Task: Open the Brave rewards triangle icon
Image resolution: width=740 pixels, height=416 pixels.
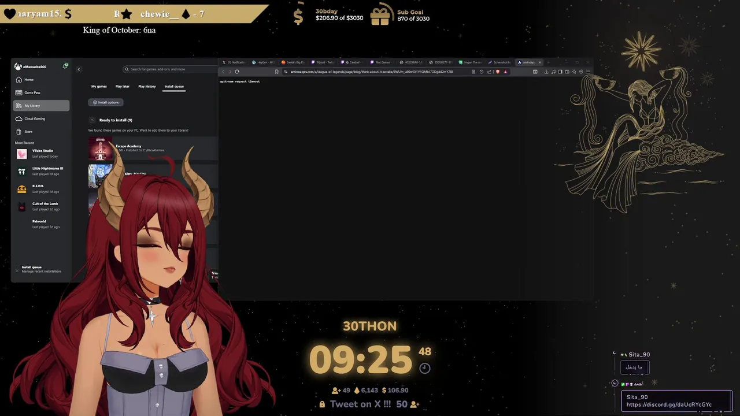Action: 505,72
